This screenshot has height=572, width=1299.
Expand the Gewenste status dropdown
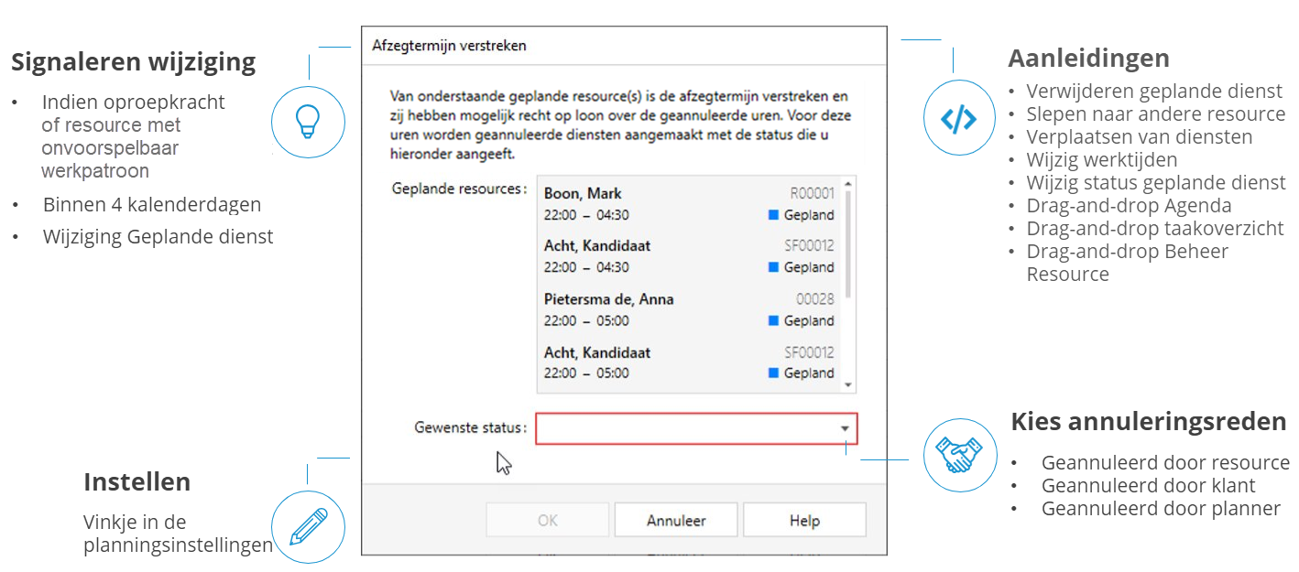[845, 428]
